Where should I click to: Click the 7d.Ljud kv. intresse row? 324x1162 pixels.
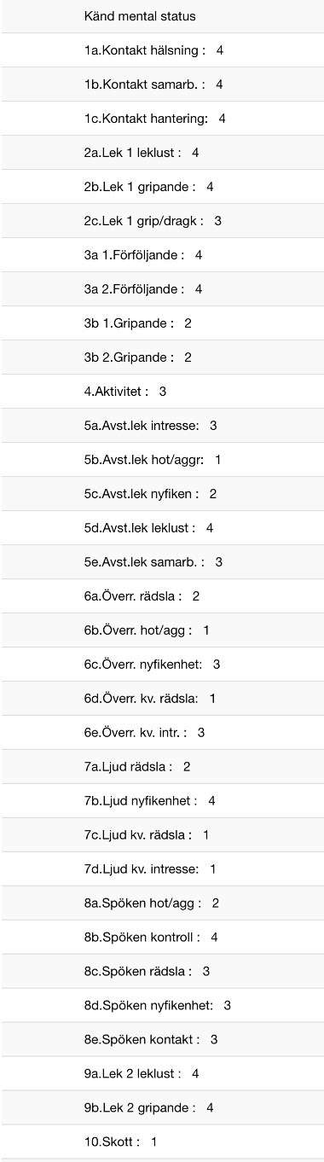click(162, 869)
